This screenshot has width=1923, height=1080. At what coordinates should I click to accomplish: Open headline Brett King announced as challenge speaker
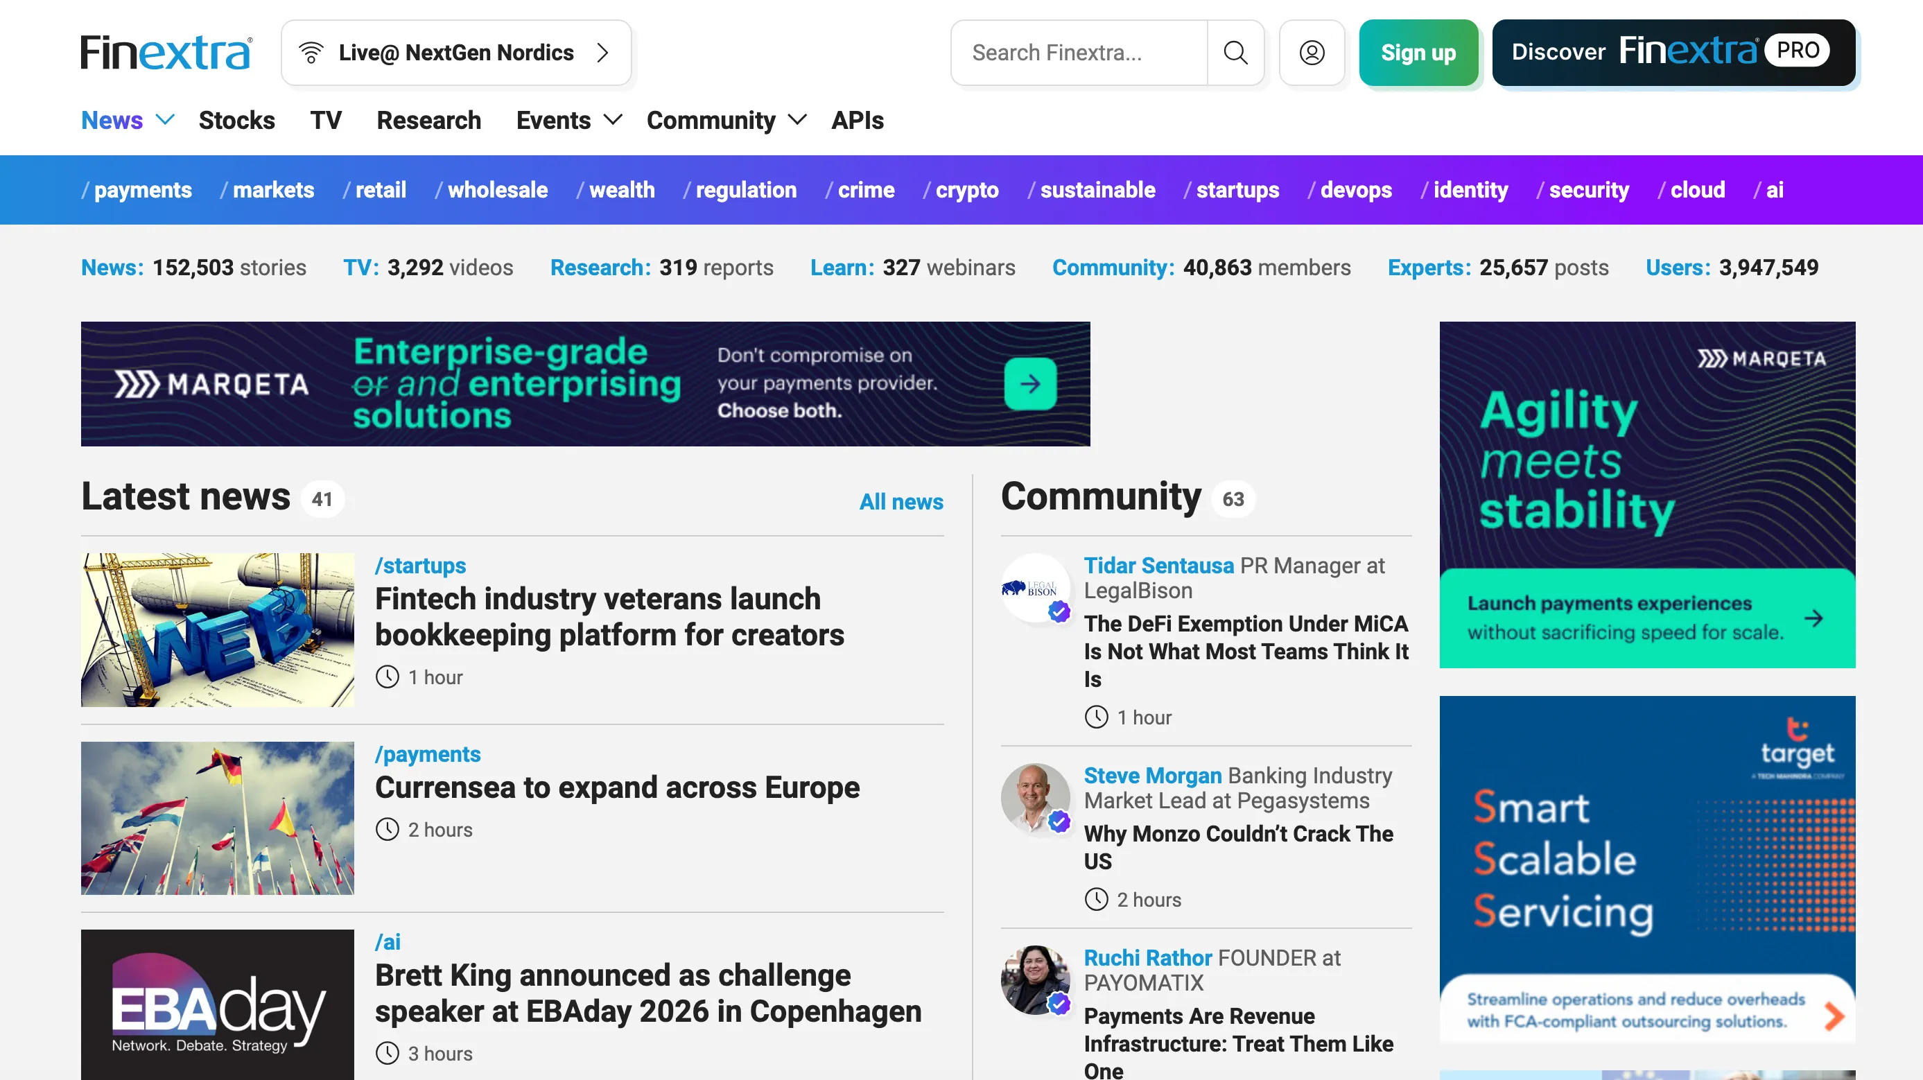[648, 993]
